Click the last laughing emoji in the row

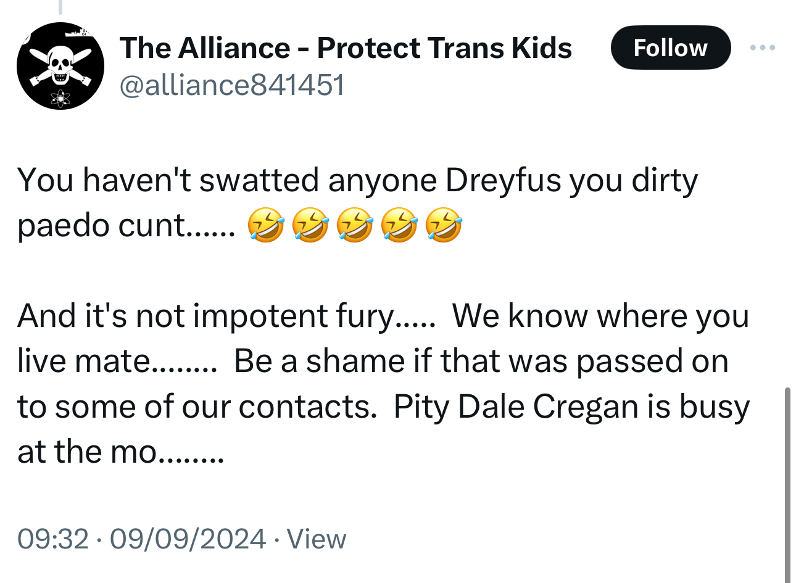pos(443,225)
